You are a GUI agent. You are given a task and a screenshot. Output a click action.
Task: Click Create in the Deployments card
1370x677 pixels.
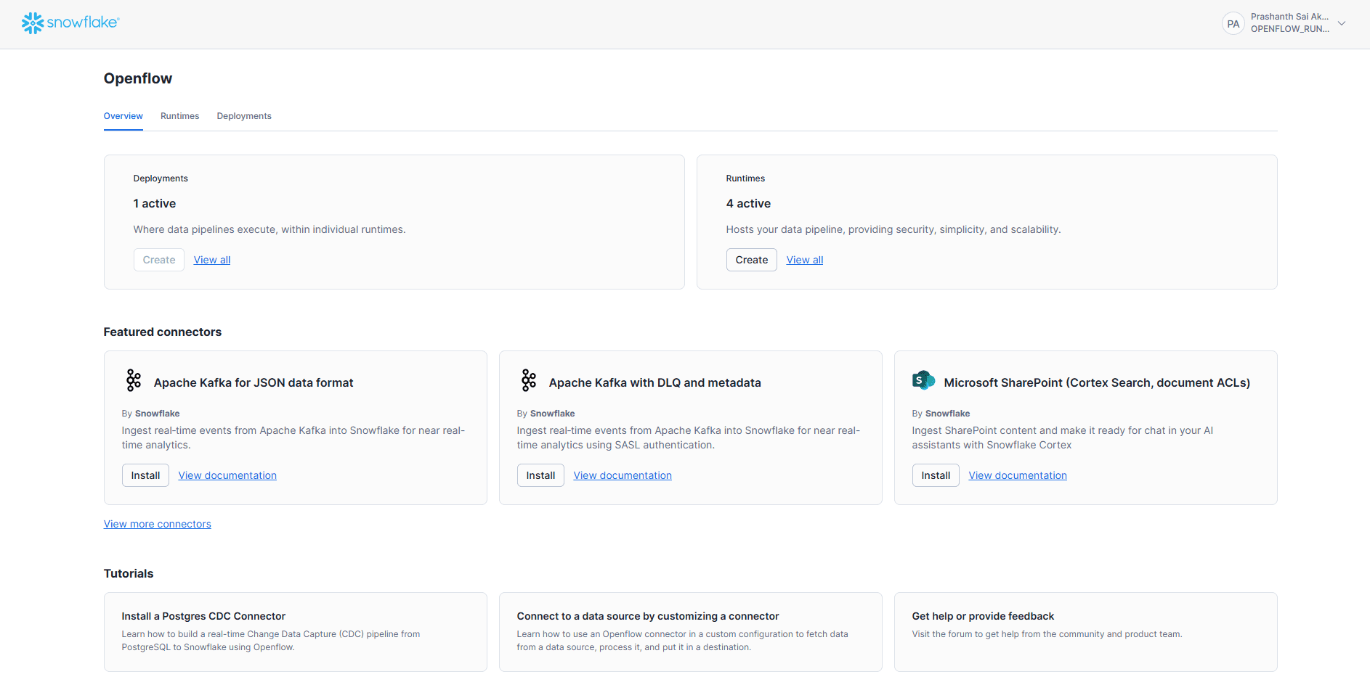coord(159,260)
